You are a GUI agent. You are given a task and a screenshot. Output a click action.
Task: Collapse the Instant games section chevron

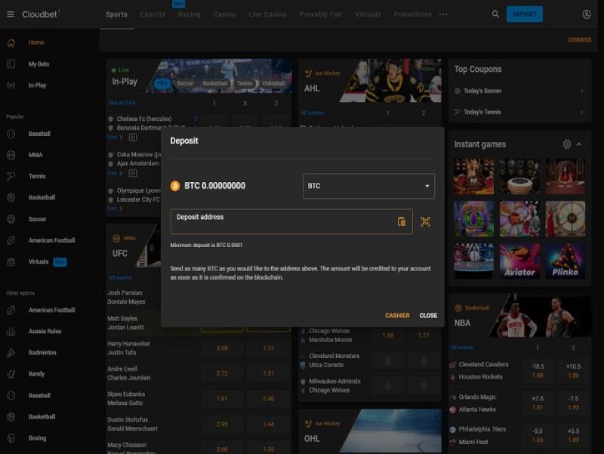click(x=579, y=144)
